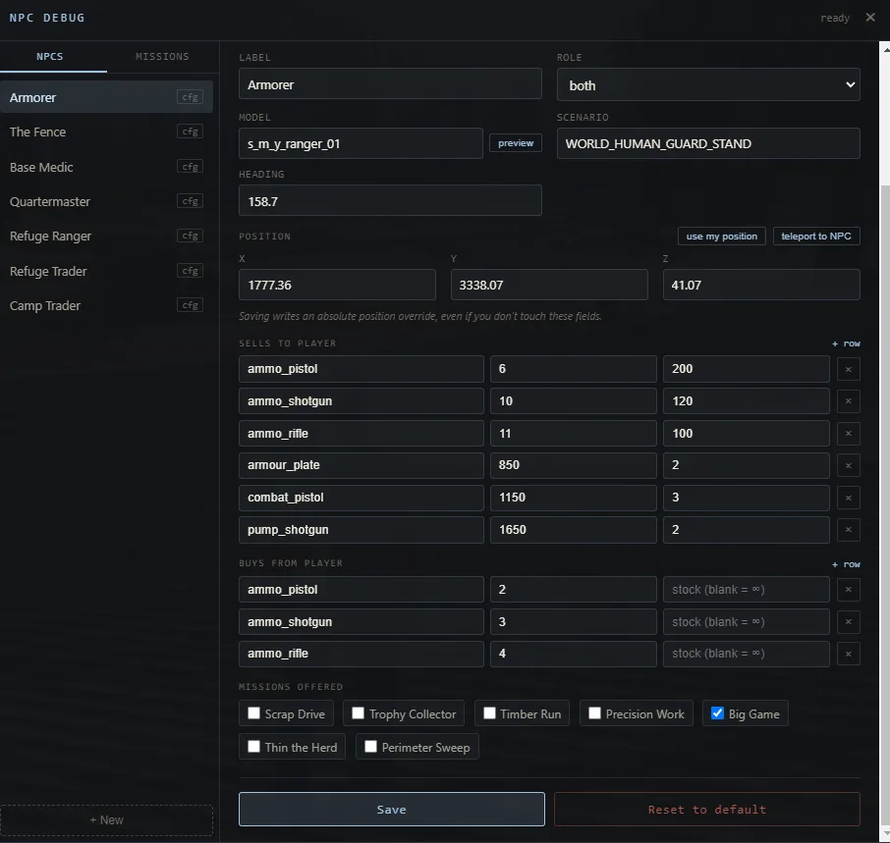The image size is (890, 843).
Task: Remove ammo_pistol row in Buys From Player
Action: coord(848,590)
